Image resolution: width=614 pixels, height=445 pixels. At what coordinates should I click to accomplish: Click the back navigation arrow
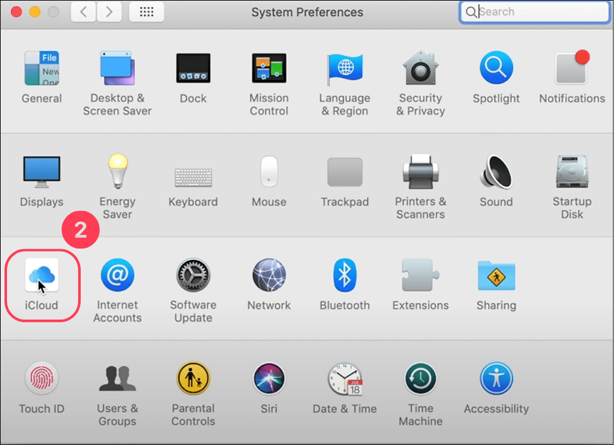point(83,11)
